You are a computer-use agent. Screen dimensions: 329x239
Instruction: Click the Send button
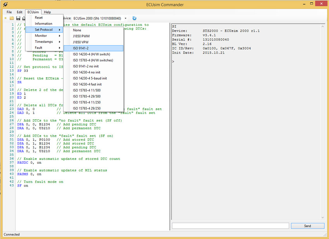point(307,226)
